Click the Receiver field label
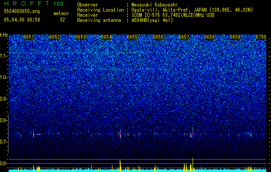 coord(87,15)
